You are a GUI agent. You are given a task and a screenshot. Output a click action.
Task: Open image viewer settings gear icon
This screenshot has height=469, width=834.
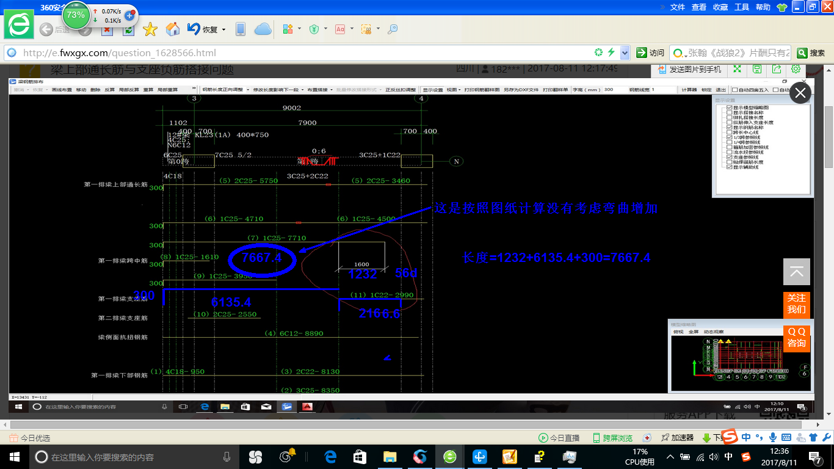796,69
